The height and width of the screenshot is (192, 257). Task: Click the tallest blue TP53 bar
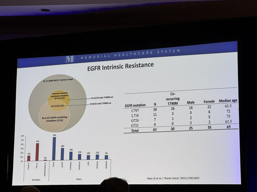(x=54, y=148)
